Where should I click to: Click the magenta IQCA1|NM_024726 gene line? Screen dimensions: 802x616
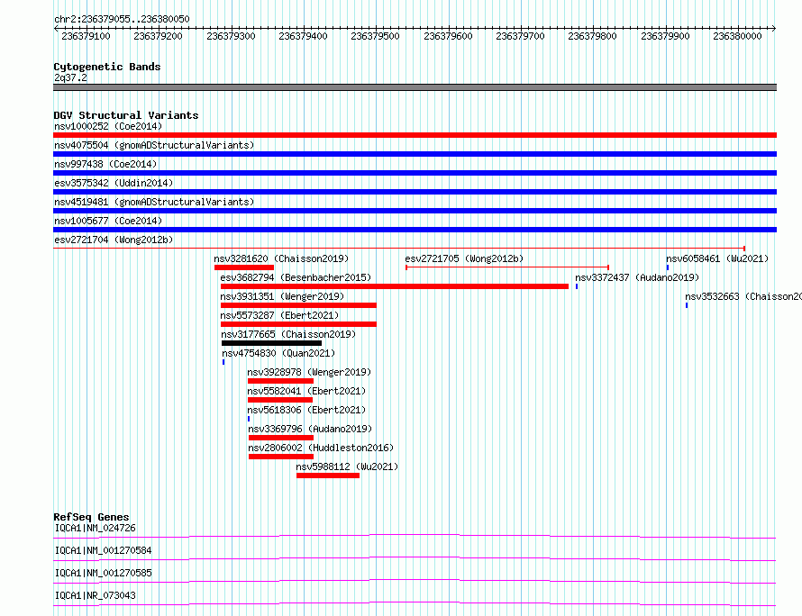pos(415,536)
